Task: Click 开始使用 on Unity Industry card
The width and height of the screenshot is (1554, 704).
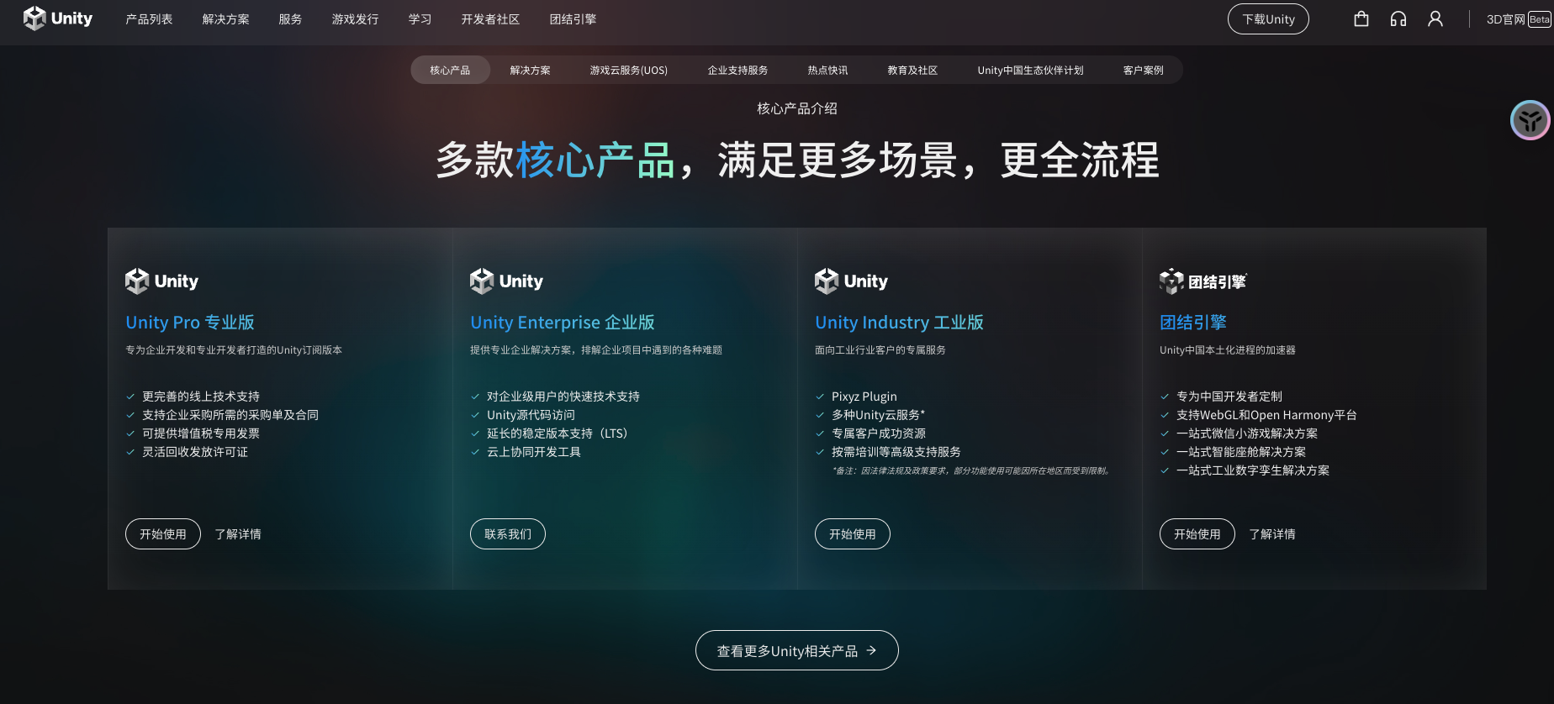Action: [x=853, y=534]
